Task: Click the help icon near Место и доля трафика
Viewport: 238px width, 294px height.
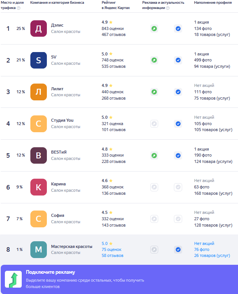Action: click(18, 8)
